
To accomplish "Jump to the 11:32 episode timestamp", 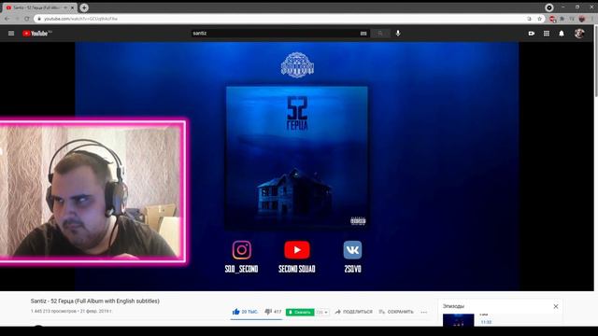I will click(x=486, y=322).
